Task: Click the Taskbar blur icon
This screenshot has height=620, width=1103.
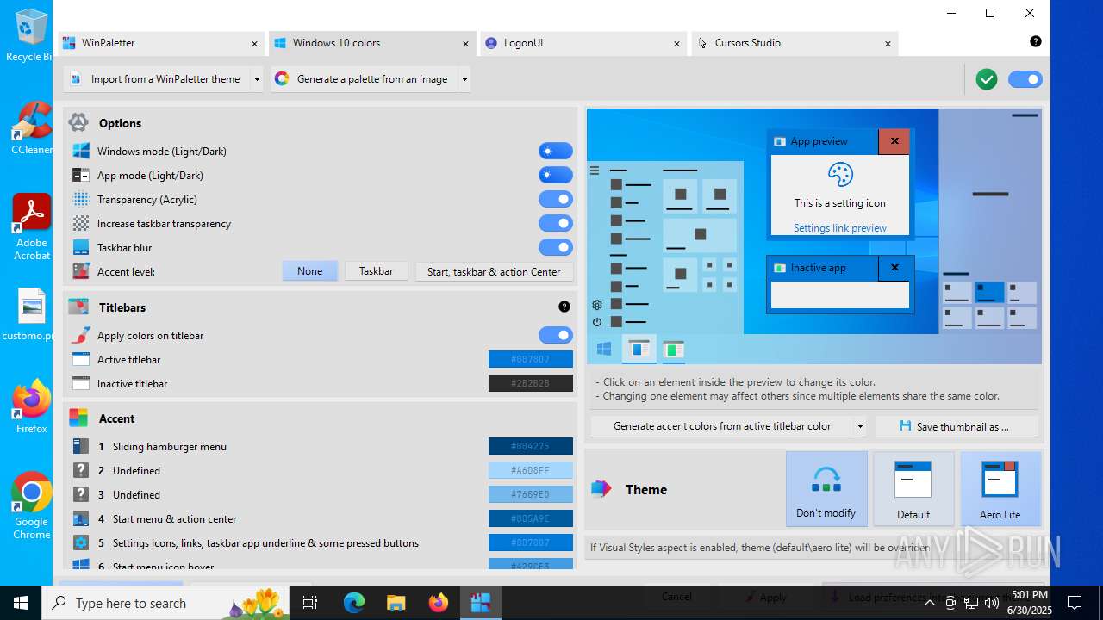Action: 81,247
